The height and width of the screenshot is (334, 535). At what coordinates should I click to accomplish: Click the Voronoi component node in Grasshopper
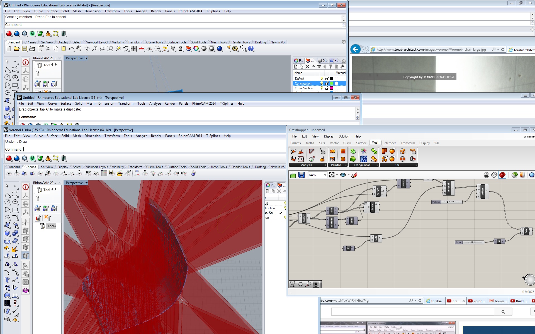click(448, 188)
